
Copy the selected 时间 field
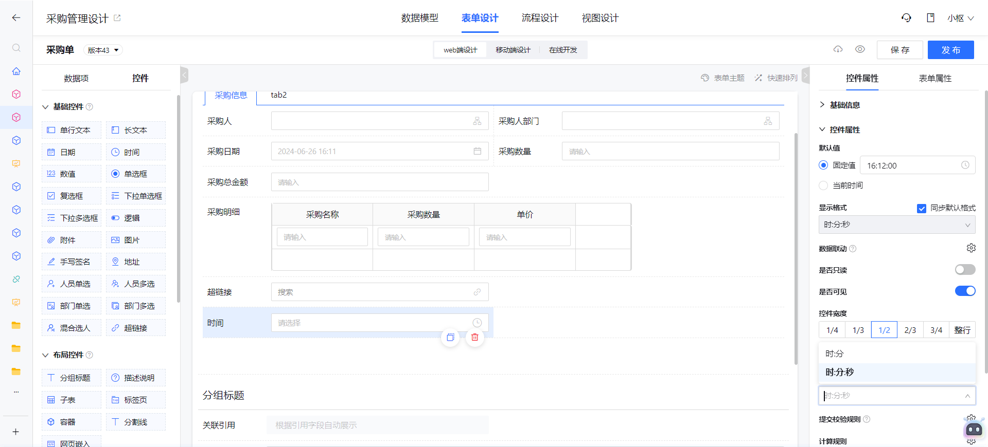(450, 338)
